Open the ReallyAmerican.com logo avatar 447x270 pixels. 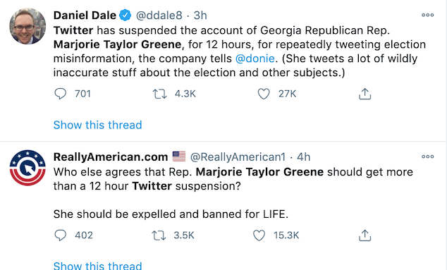click(27, 168)
